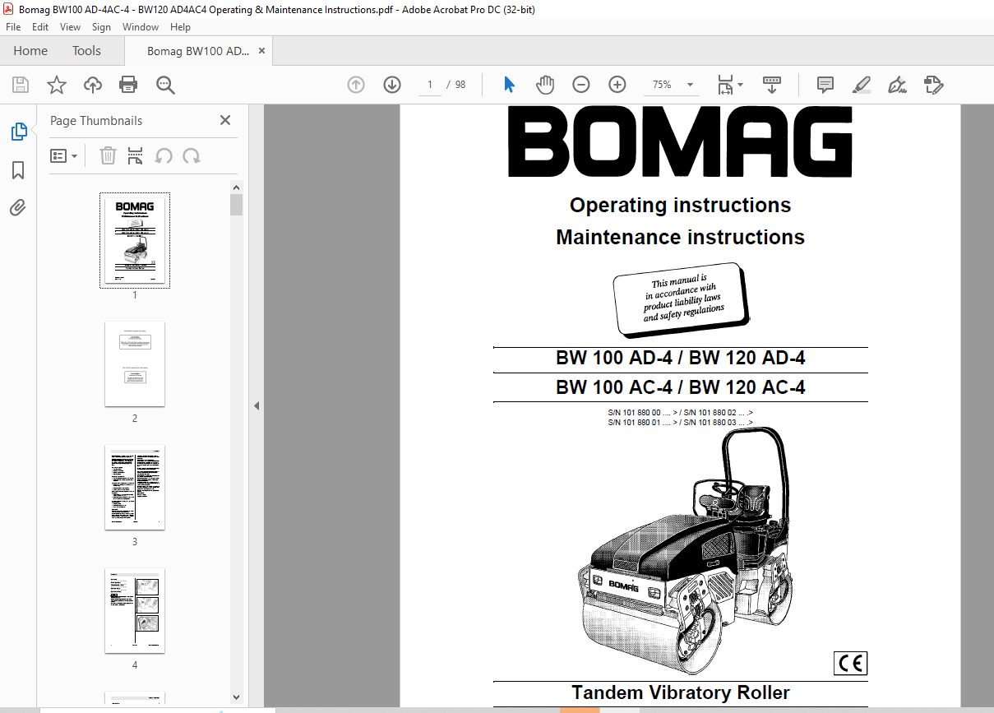Open the File menu

click(13, 27)
